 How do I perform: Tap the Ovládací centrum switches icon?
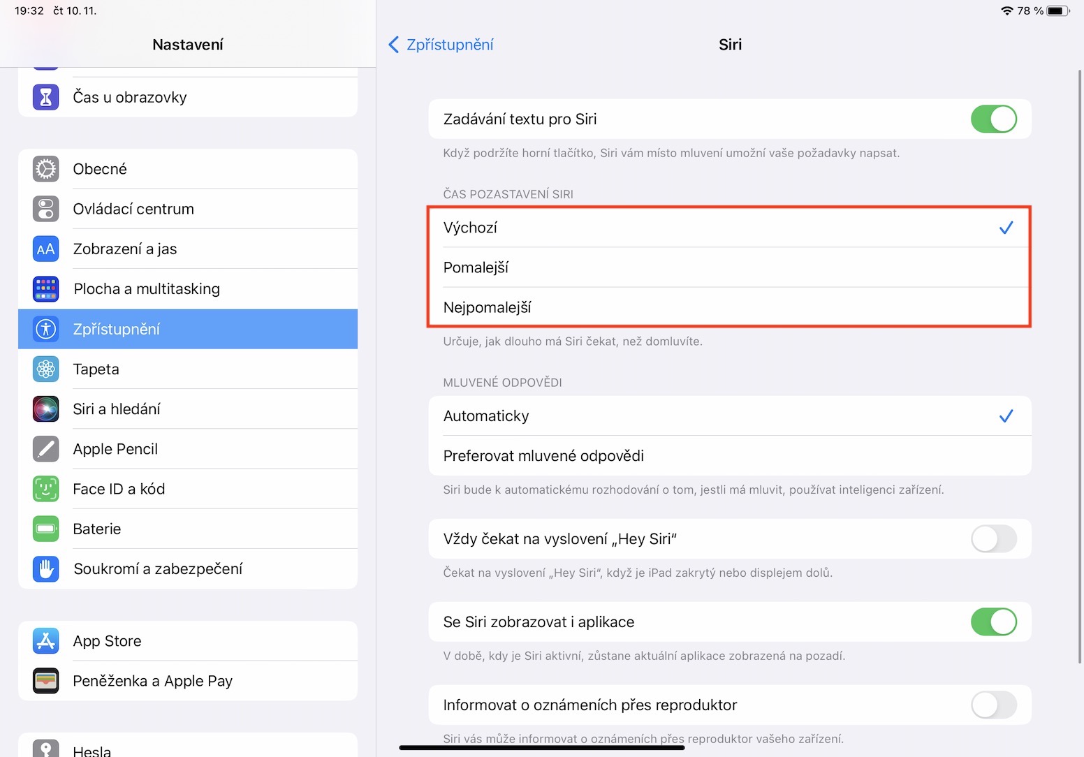coord(46,209)
